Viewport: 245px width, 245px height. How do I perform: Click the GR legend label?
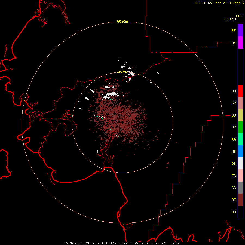[234, 103]
